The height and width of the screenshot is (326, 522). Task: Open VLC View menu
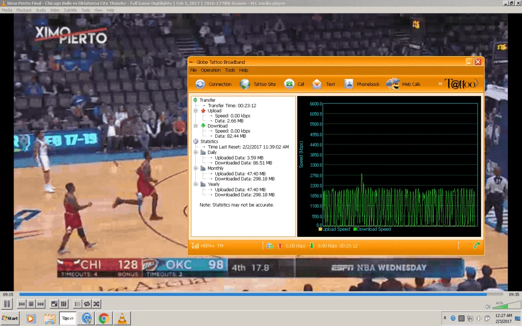[x=98, y=10]
